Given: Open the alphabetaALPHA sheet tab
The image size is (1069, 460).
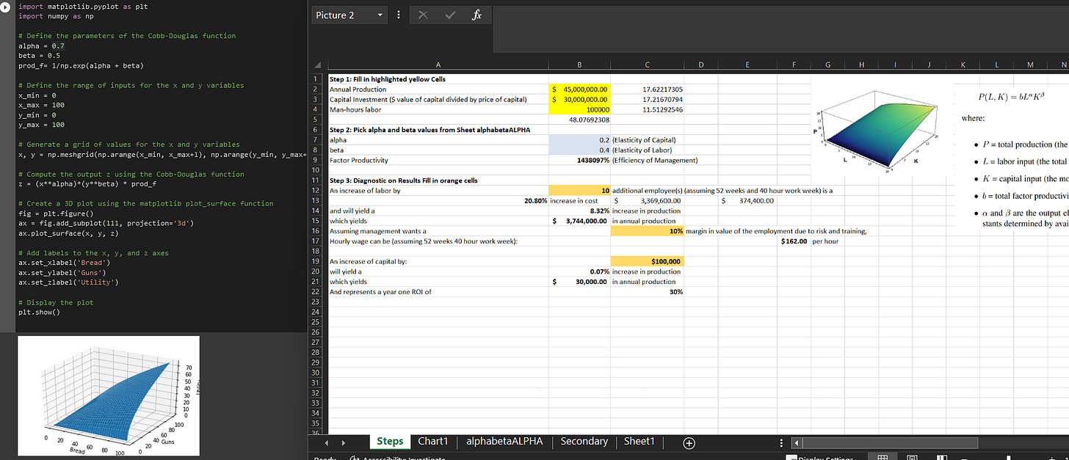Looking at the screenshot, I should tap(504, 441).
